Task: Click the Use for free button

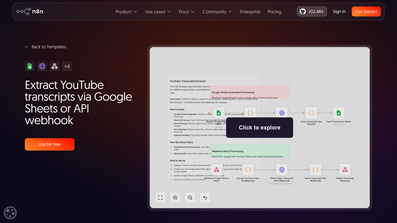Action: 50,144
